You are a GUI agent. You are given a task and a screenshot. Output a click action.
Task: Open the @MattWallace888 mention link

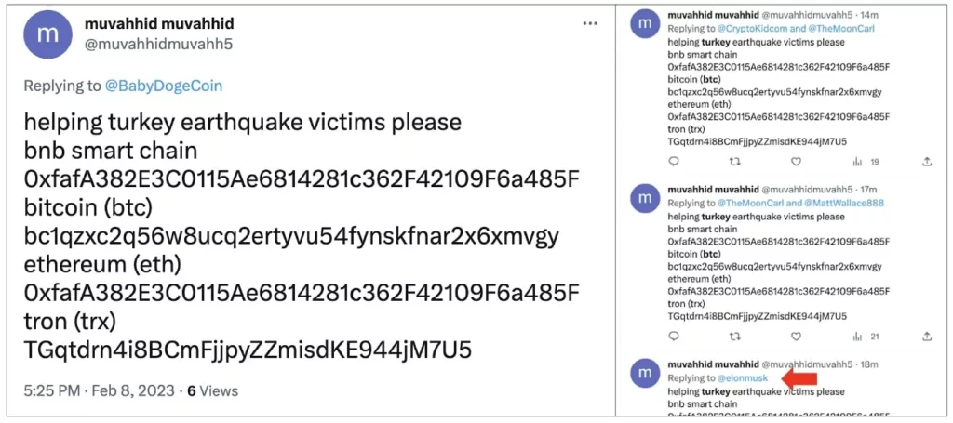tap(845, 204)
